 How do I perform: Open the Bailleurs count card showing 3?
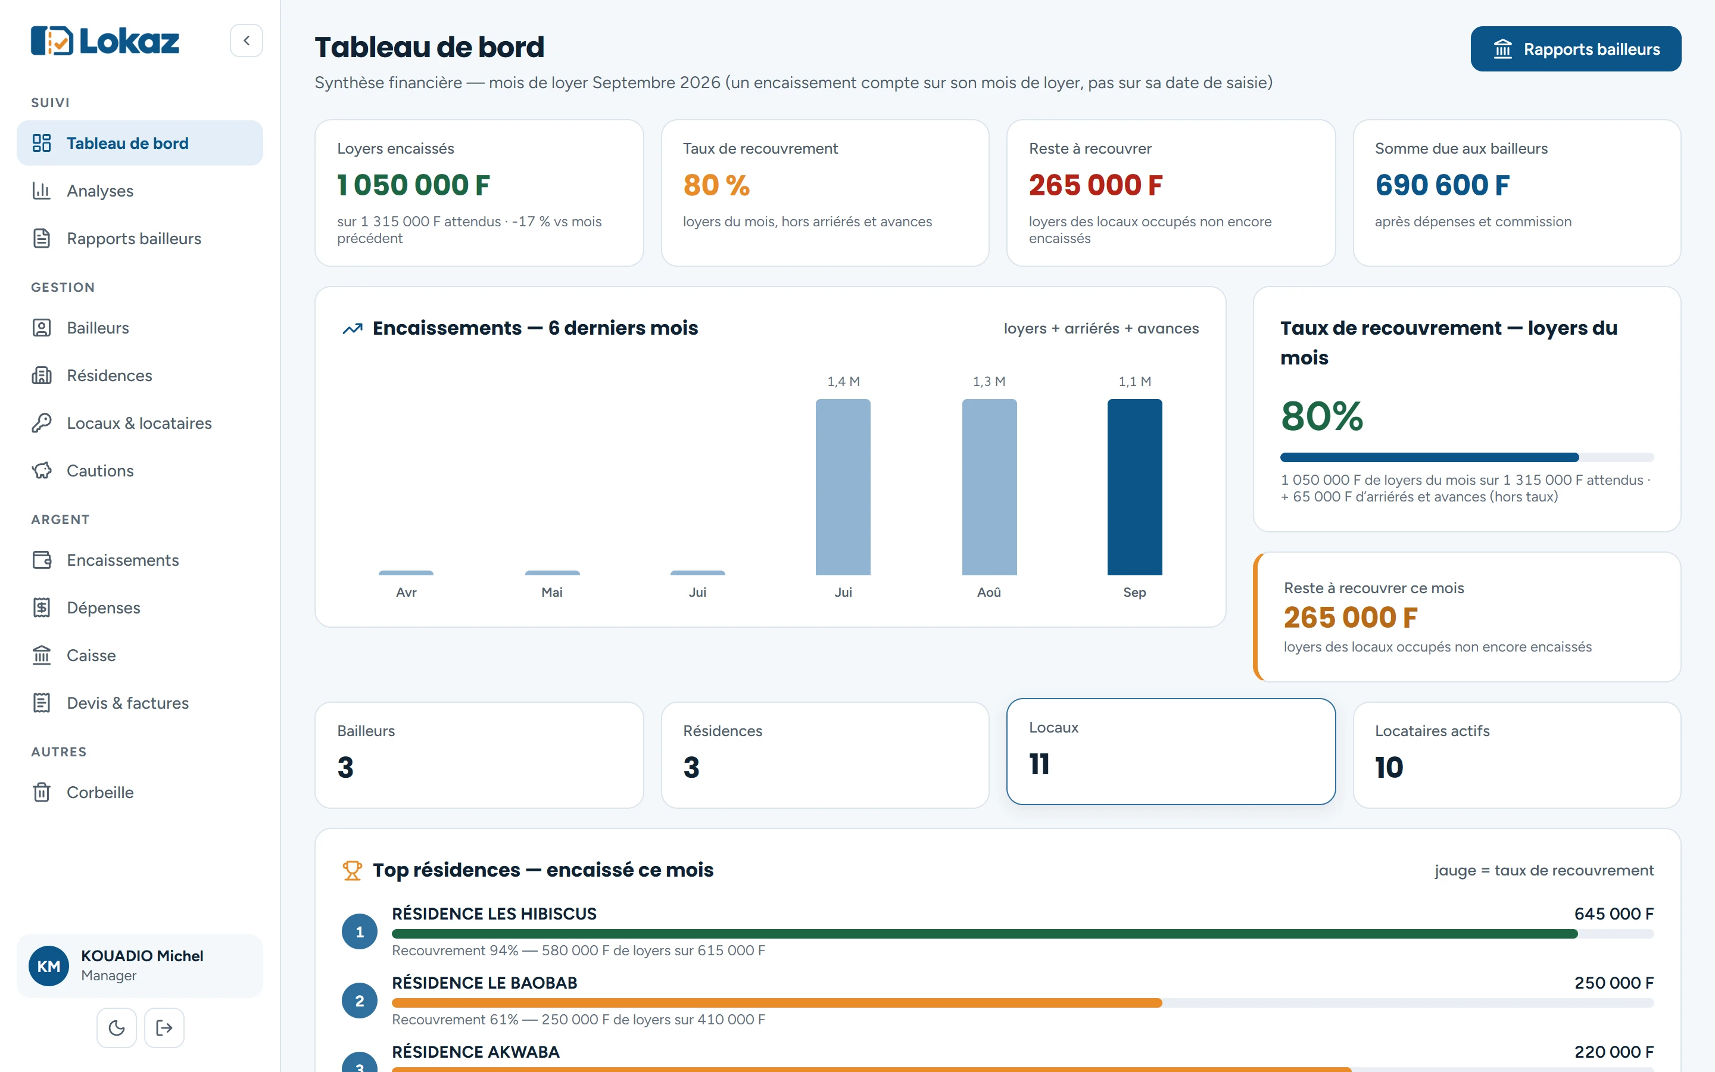pyautogui.click(x=479, y=755)
